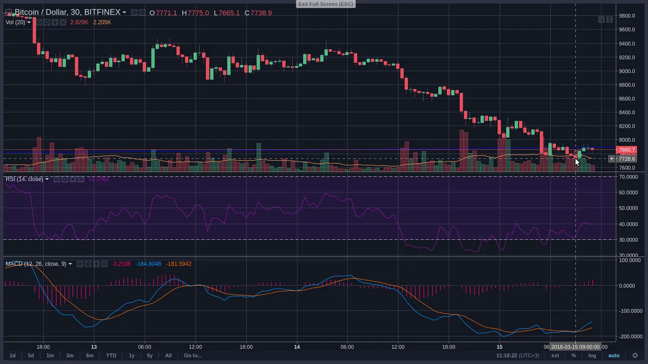648x364 pixels.
Task: Click the RSI value 31.1563
Action: point(99,179)
